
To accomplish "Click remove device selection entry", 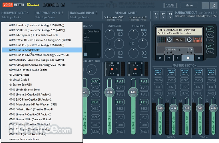I will [42, 139].
